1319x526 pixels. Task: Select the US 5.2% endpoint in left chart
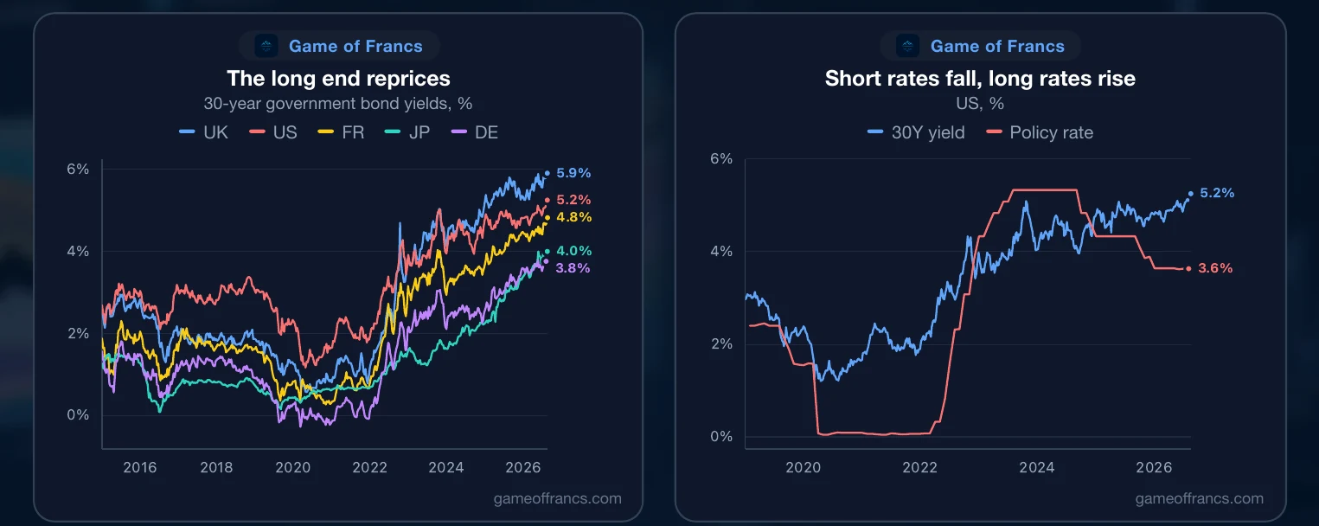click(573, 201)
